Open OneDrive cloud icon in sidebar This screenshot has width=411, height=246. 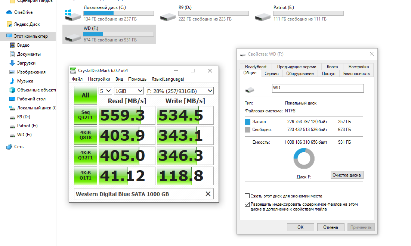[x=9, y=12]
